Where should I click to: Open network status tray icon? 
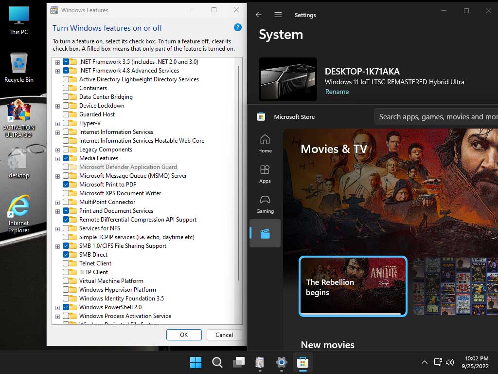coord(438,362)
